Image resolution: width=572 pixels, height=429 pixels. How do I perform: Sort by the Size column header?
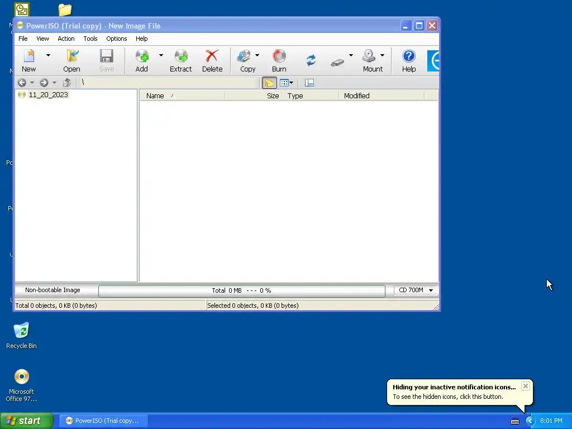pos(254,96)
